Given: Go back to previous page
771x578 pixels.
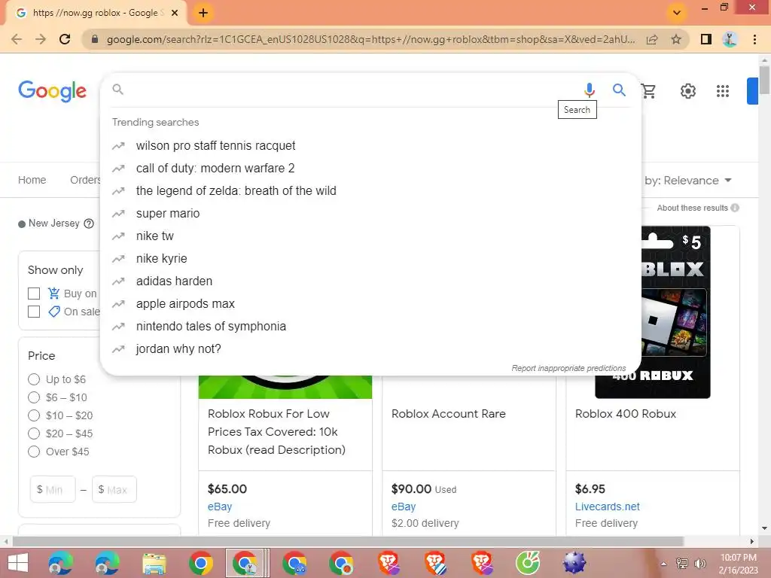Looking at the screenshot, I should tap(17, 39).
